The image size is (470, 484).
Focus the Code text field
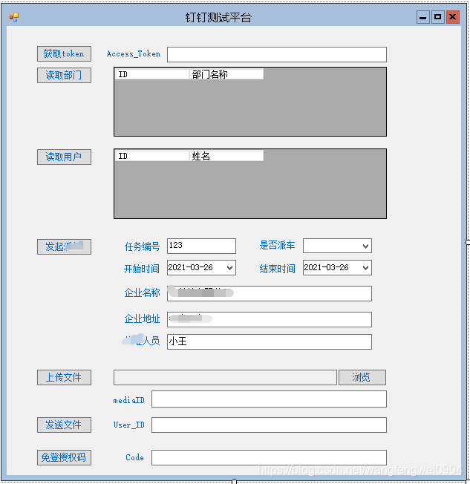pyautogui.click(x=269, y=457)
